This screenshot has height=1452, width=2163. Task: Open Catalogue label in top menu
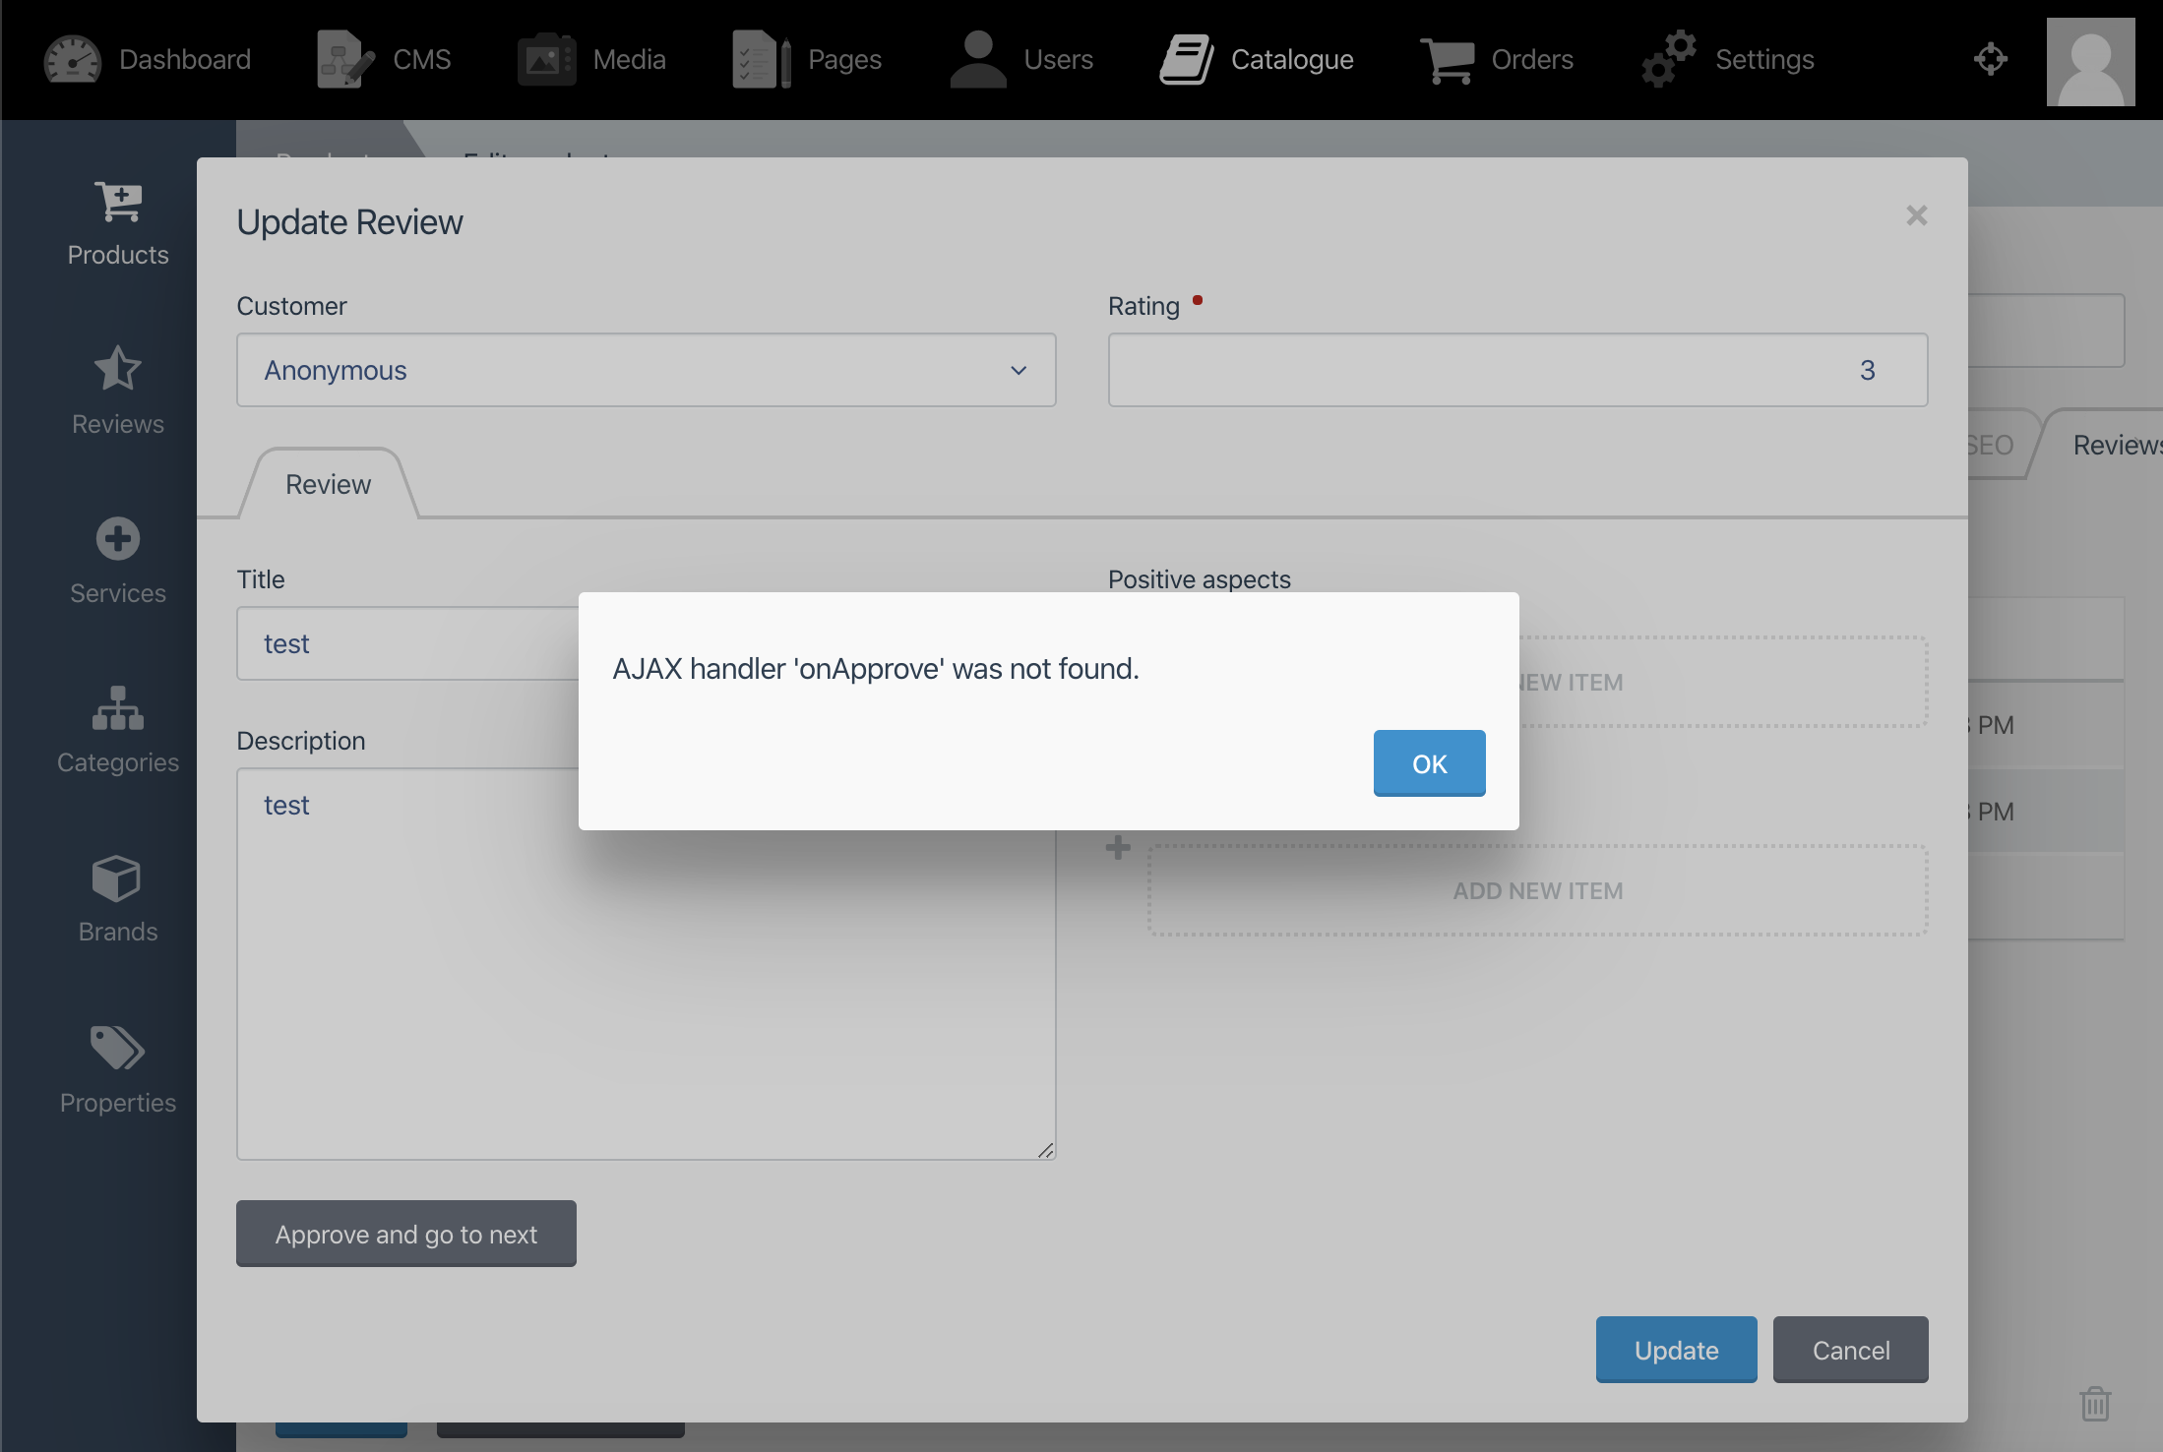coord(1292,60)
